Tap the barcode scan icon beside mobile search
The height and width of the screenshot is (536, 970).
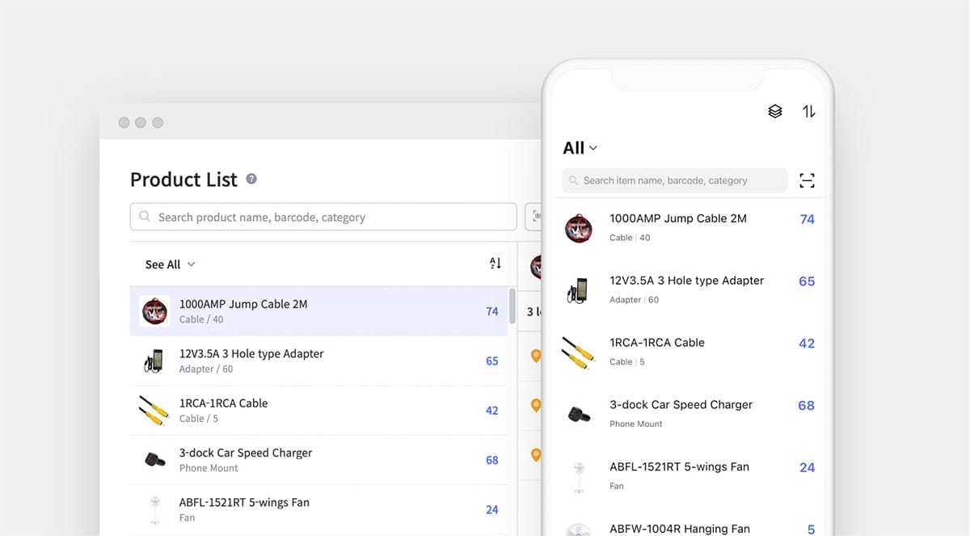(x=807, y=180)
